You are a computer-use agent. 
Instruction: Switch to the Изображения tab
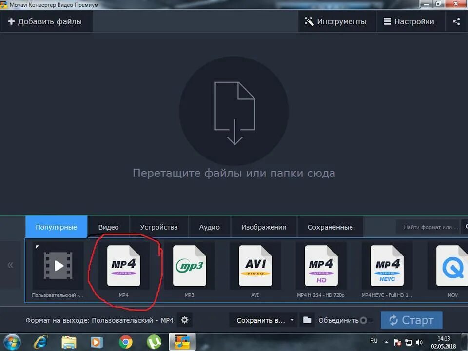coord(264,227)
